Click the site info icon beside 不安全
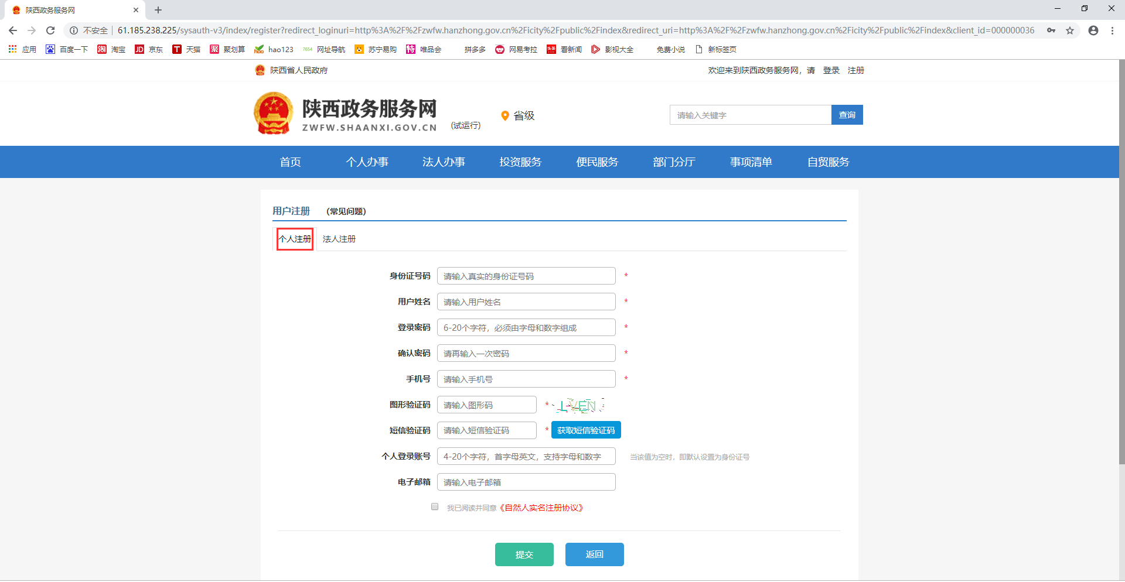 tap(74, 30)
